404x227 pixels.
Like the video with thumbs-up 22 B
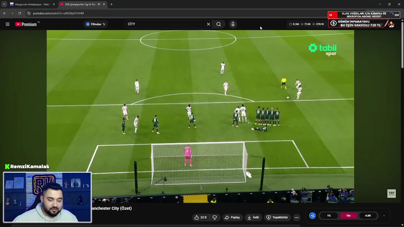tap(201, 218)
